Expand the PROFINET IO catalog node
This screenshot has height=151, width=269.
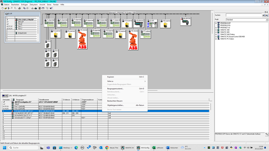pyautogui.click(x=216, y=28)
